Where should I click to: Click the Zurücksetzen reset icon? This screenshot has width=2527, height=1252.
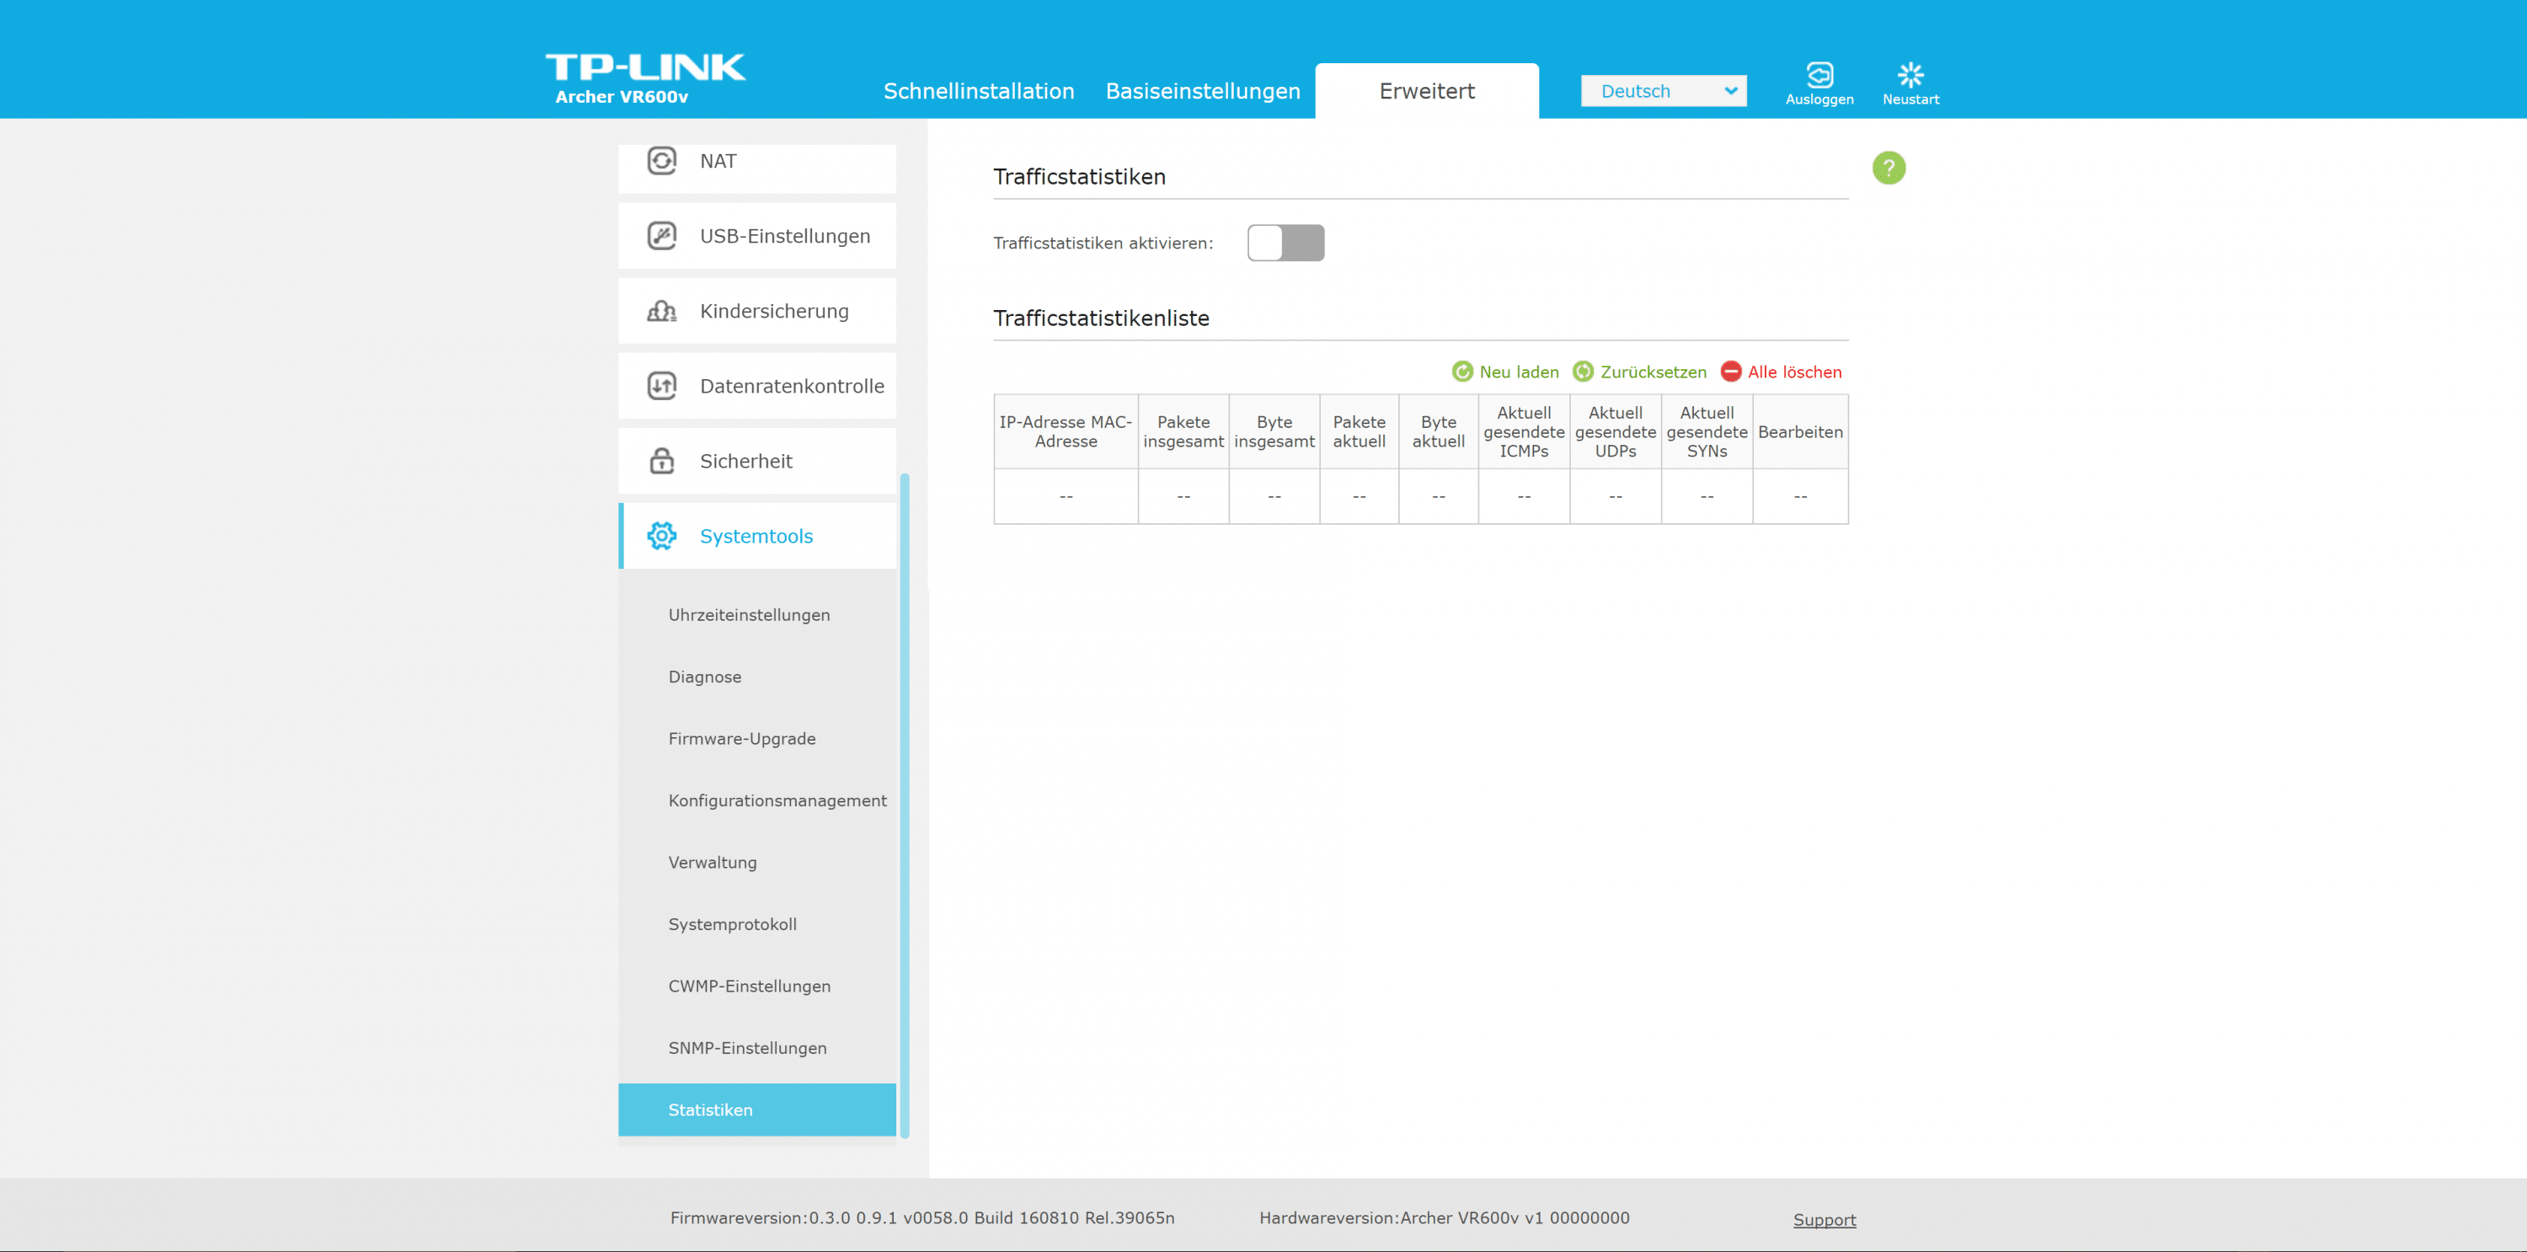click(x=1582, y=372)
